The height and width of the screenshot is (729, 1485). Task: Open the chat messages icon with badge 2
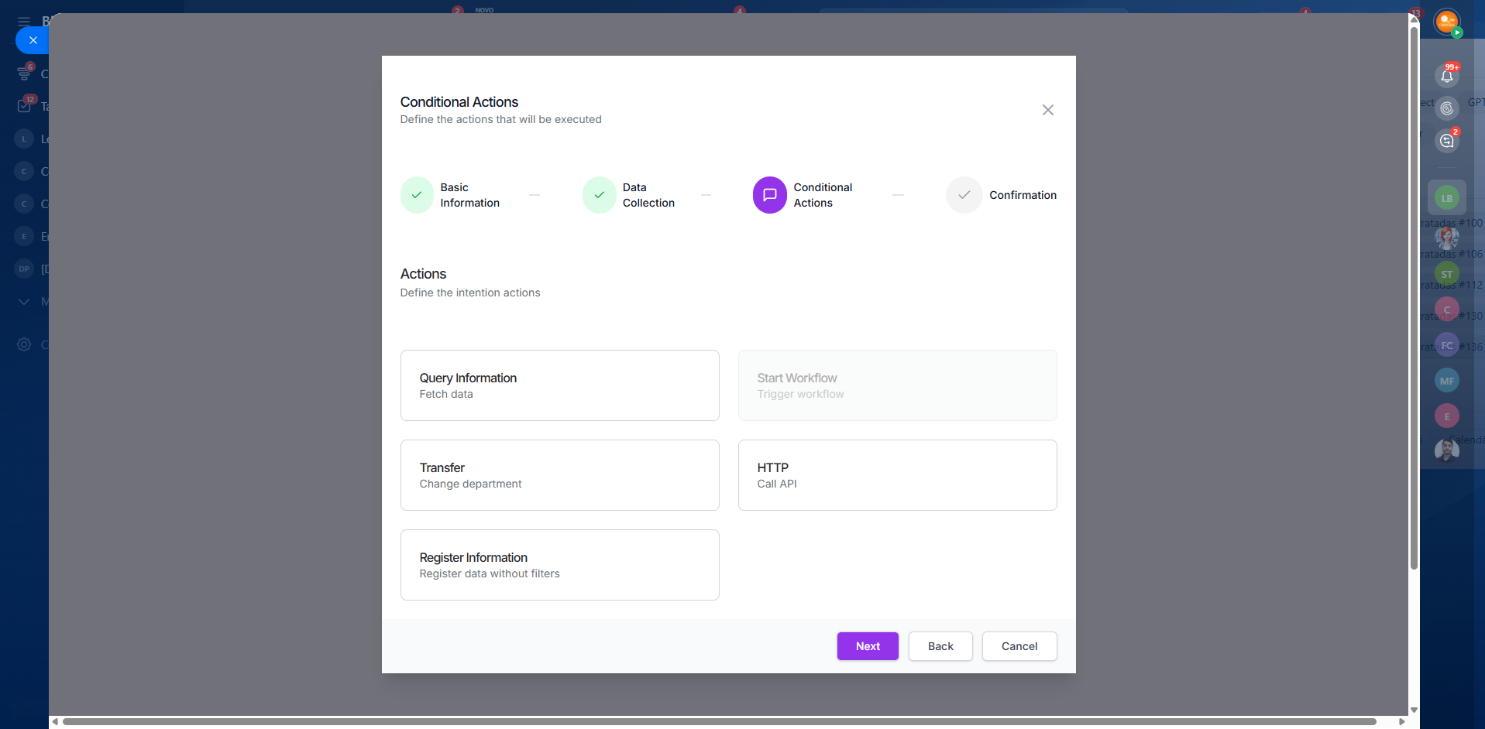tap(1446, 141)
